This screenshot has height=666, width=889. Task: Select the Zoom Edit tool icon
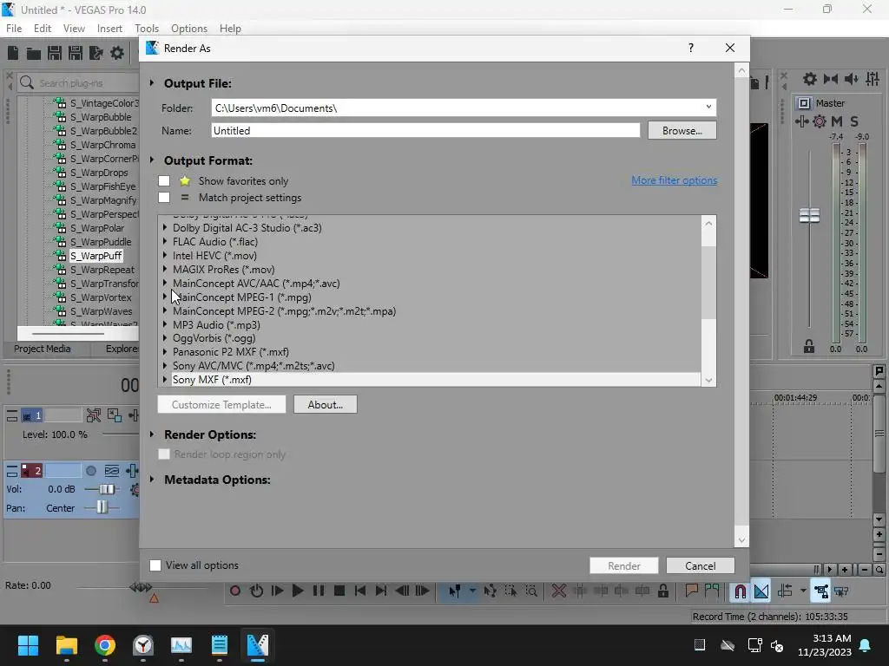click(532, 591)
